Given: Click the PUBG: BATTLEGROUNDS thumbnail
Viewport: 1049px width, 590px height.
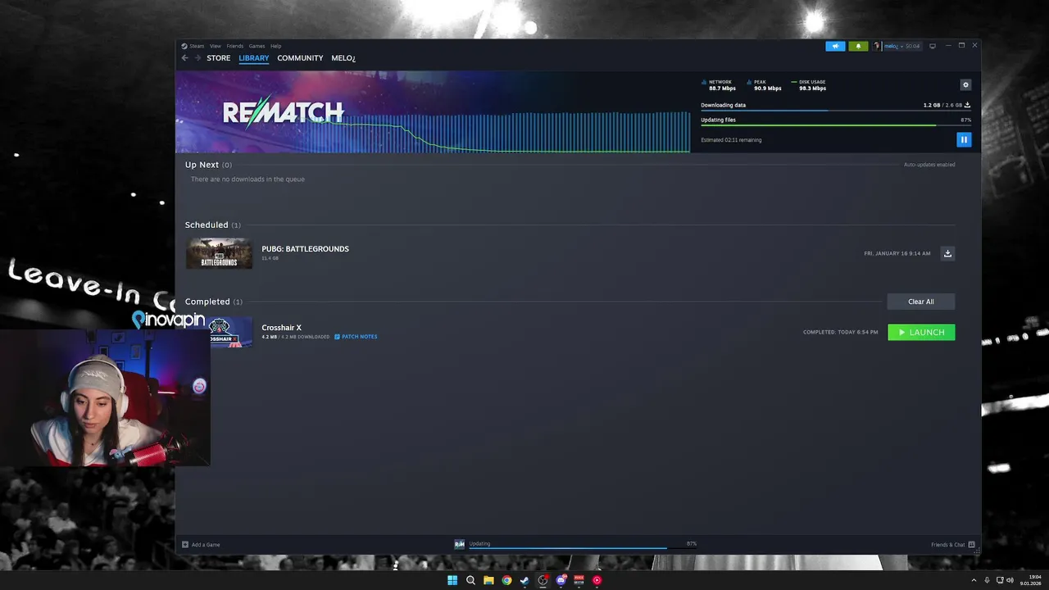Looking at the screenshot, I should [219, 253].
